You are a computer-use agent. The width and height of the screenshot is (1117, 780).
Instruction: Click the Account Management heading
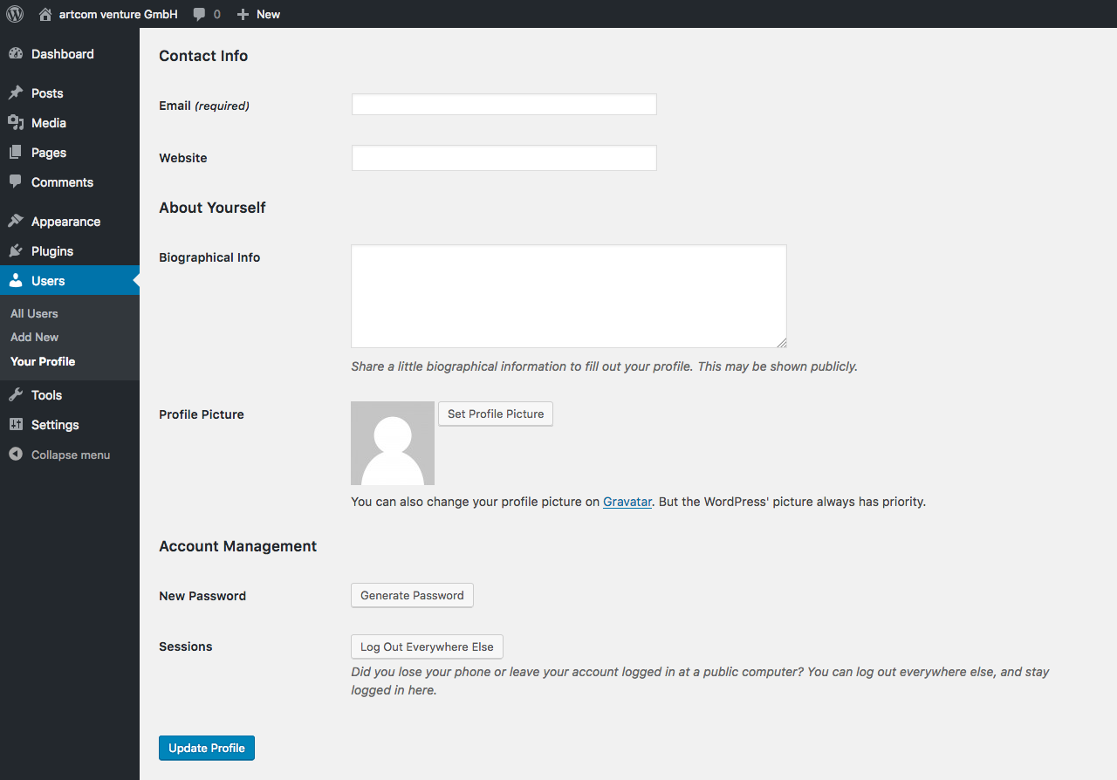(237, 546)
